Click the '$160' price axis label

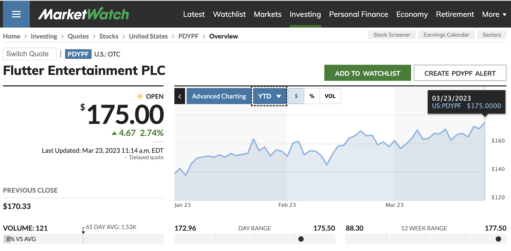point(498,141)
